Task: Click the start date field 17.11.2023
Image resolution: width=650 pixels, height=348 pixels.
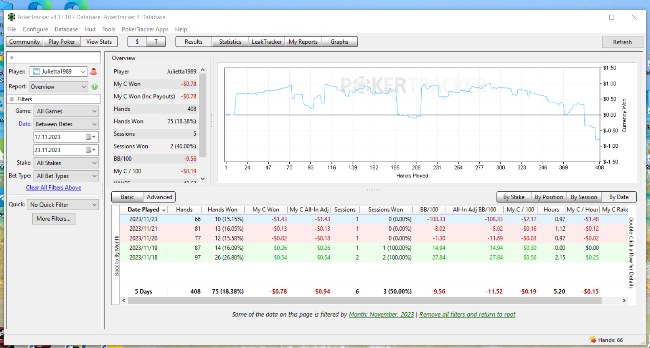Action: (x=59, y=137)
